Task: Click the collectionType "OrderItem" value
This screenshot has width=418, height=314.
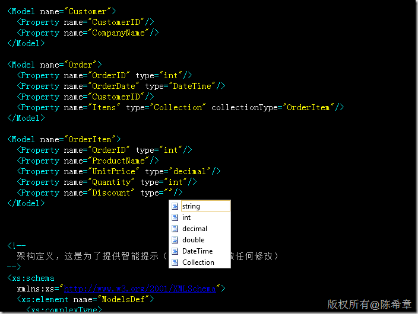Action: coord(308,107)
